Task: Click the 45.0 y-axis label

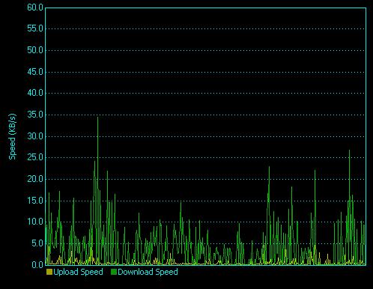Action: (x=35, y=72)
